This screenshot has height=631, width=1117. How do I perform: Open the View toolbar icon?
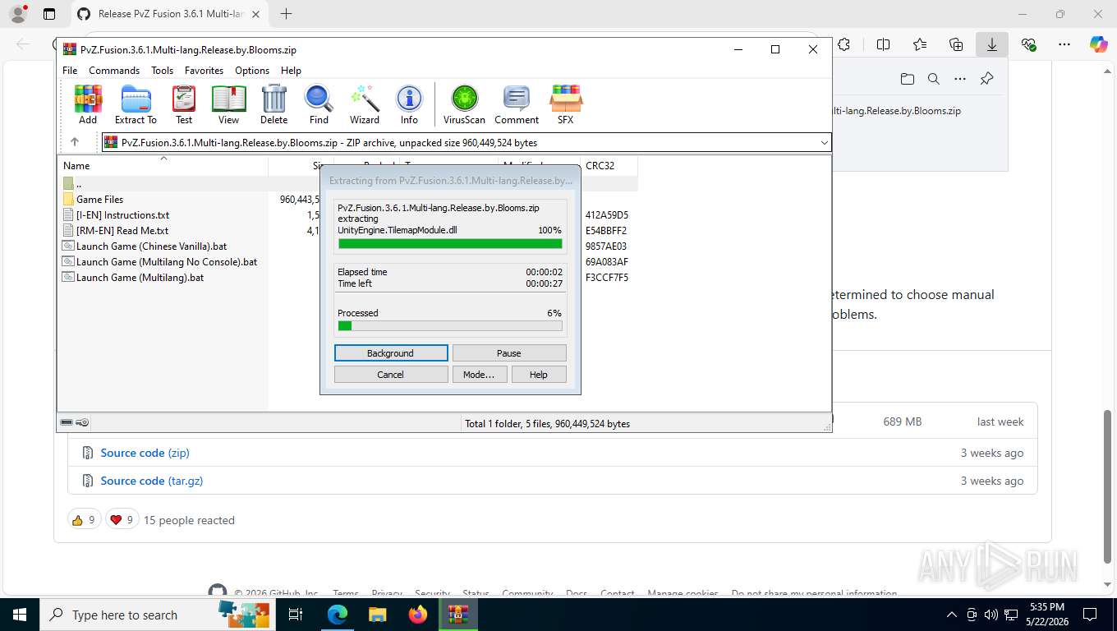[x=228, y=104]
